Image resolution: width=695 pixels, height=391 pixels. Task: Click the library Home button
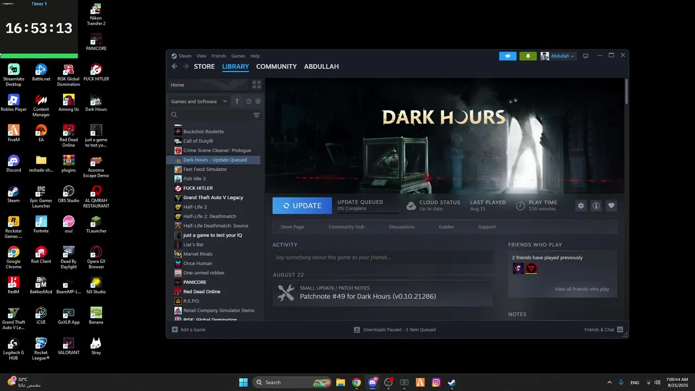[x=208, y=85]
